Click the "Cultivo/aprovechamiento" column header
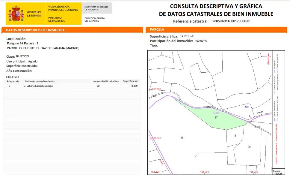The width and height of the screenshot is (290, 175). [x=40, y=81]
